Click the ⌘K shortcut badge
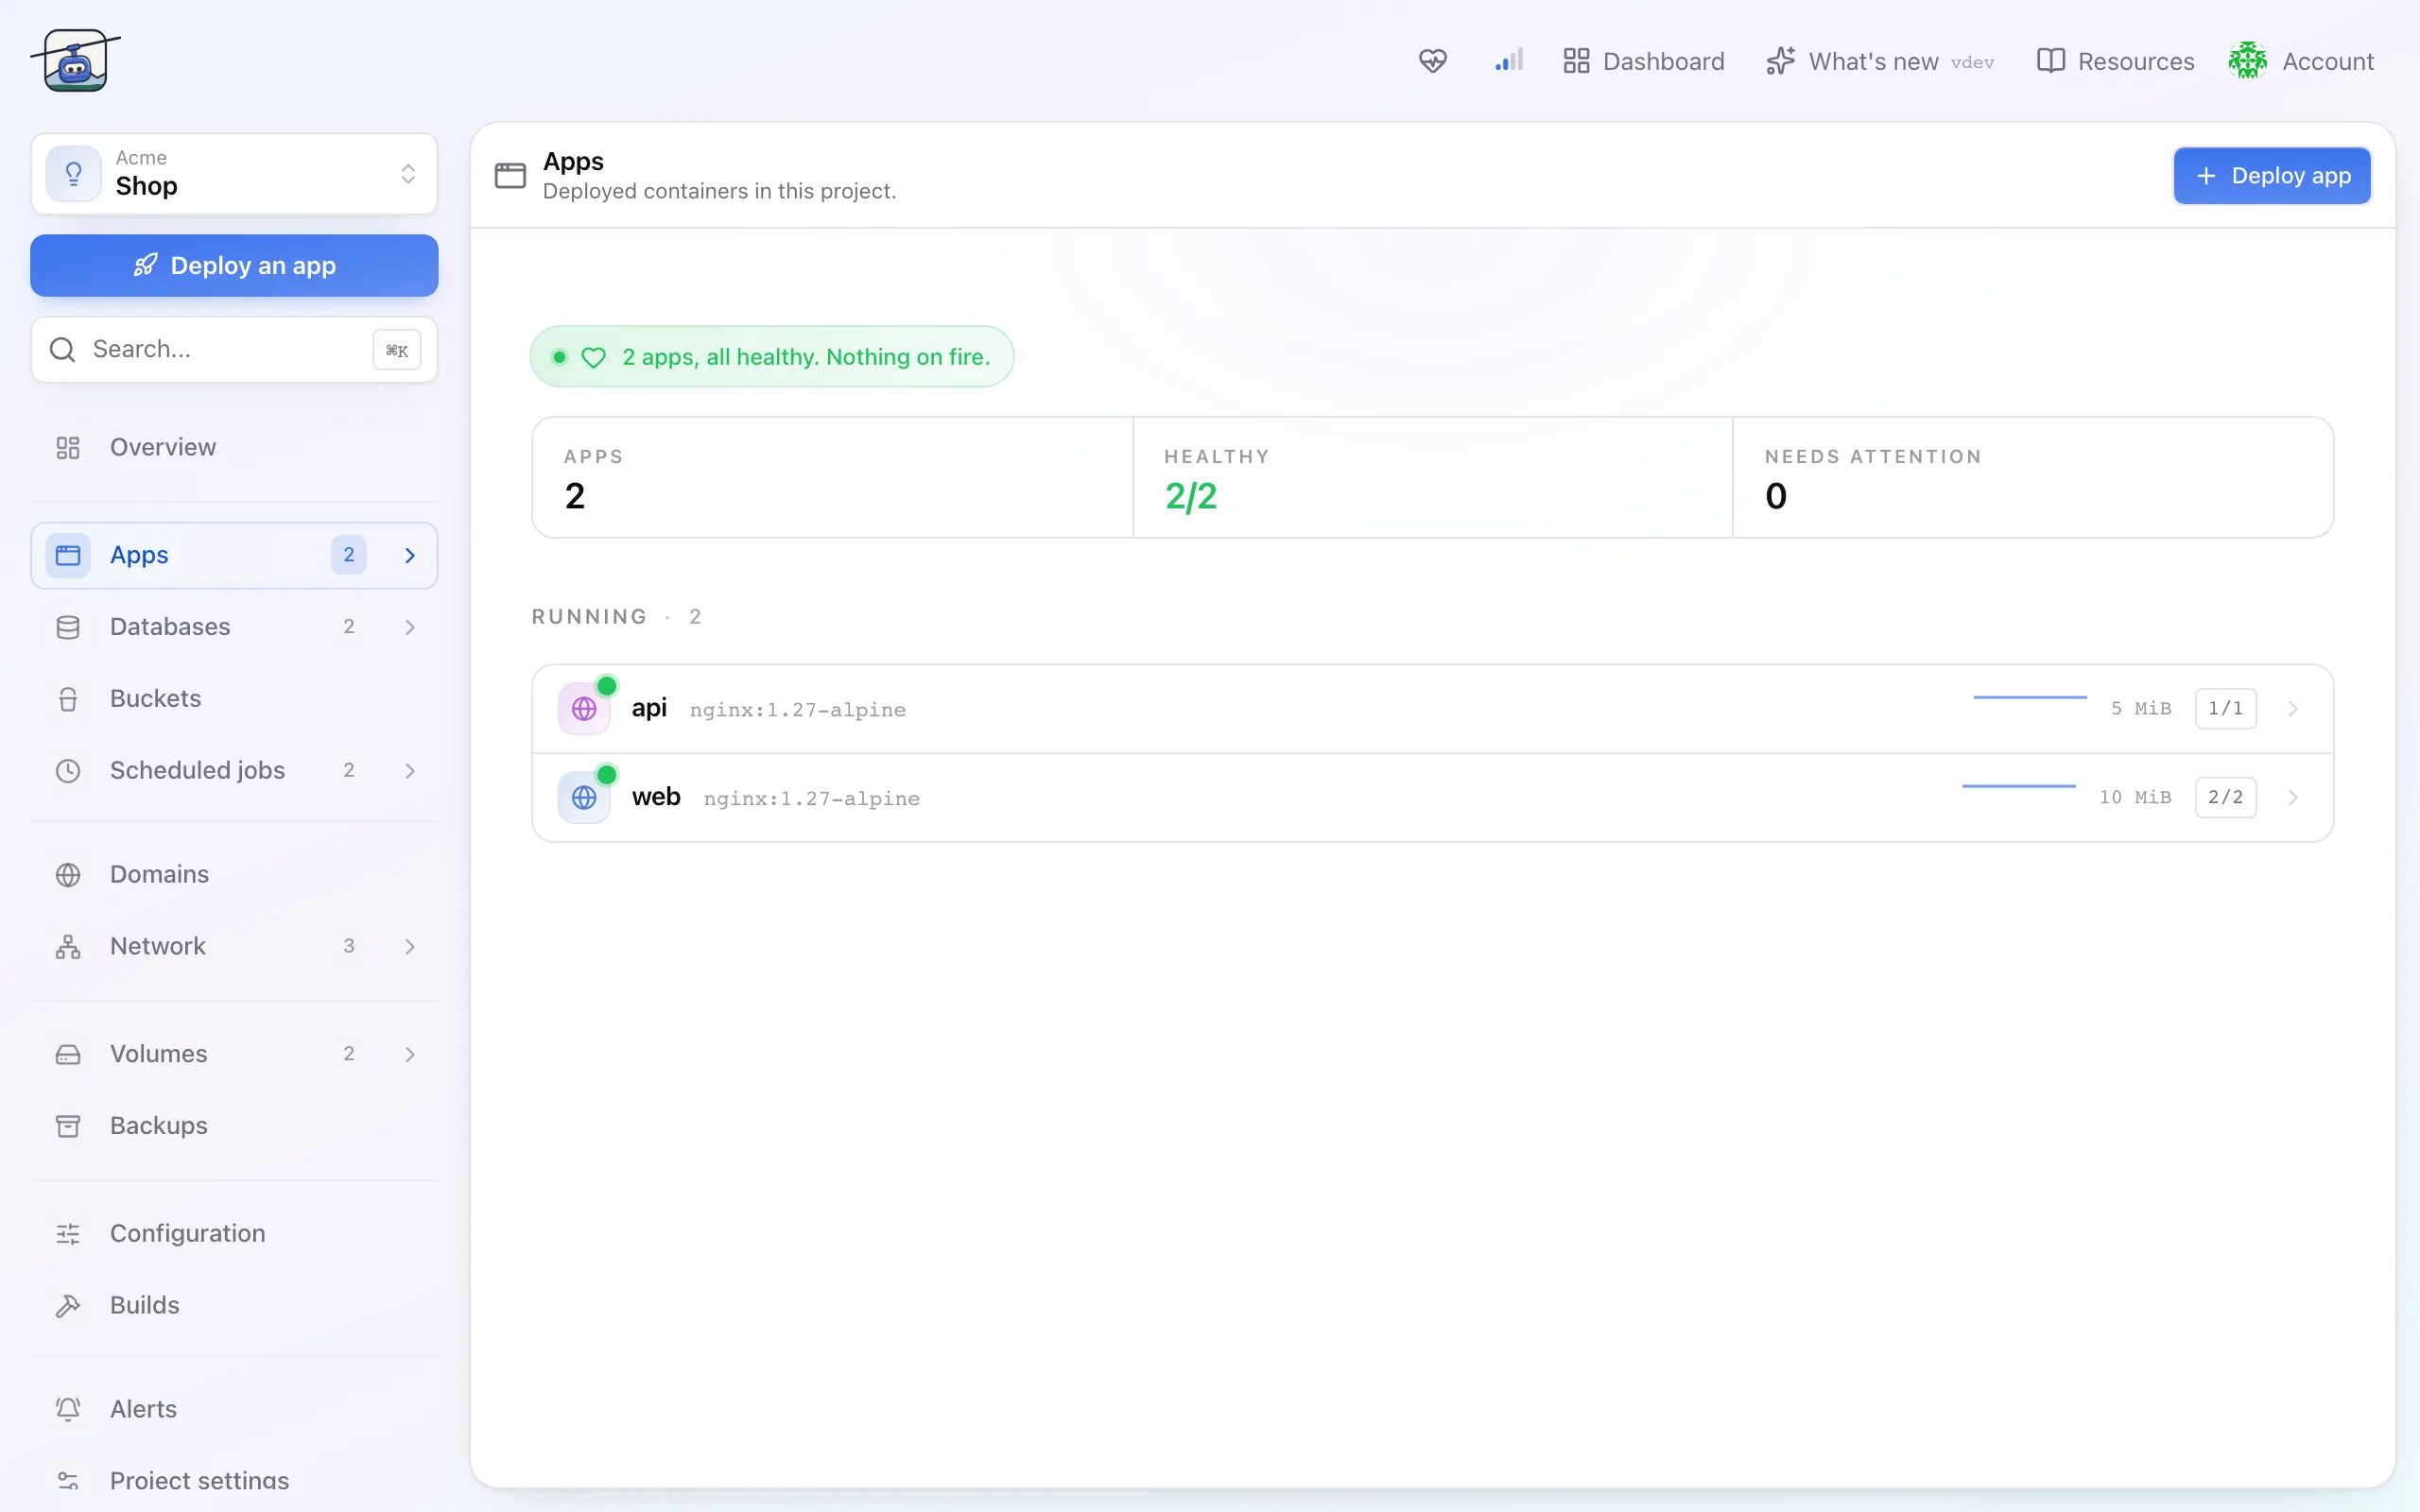 (396, 350)
